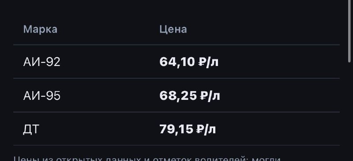Select the АИ-92 fuel label

click(x=41, y=62)
